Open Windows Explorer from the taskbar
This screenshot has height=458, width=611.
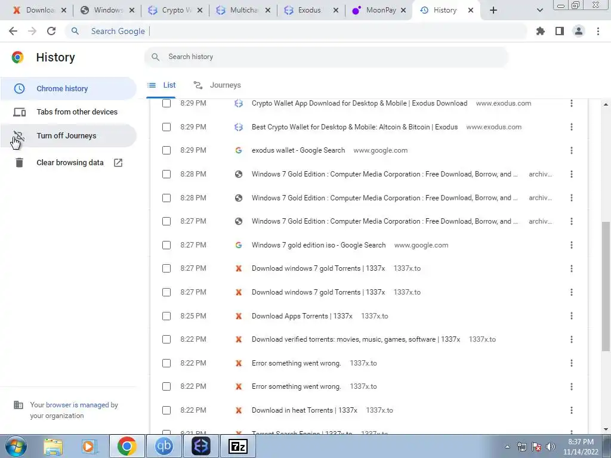[53, 446]
